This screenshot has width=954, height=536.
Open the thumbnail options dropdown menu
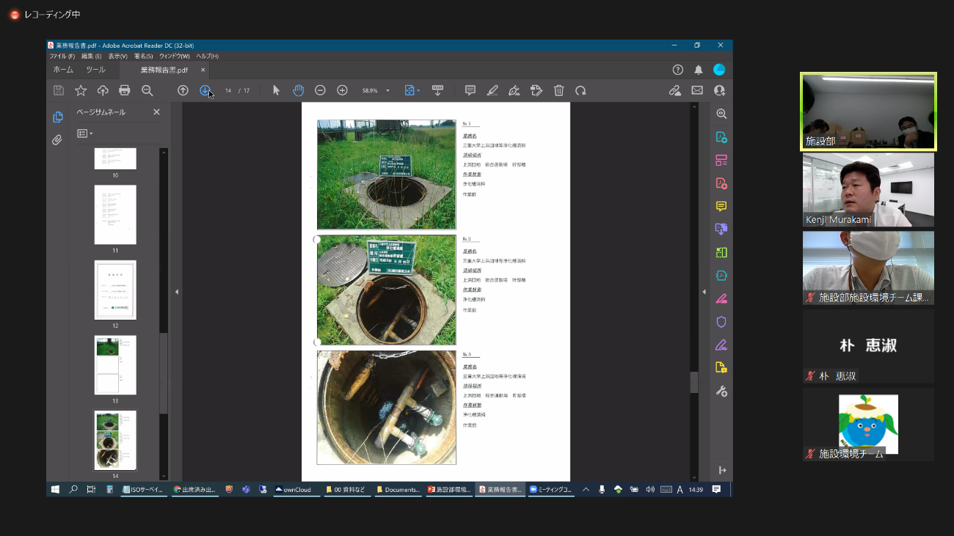pos(85,133)
